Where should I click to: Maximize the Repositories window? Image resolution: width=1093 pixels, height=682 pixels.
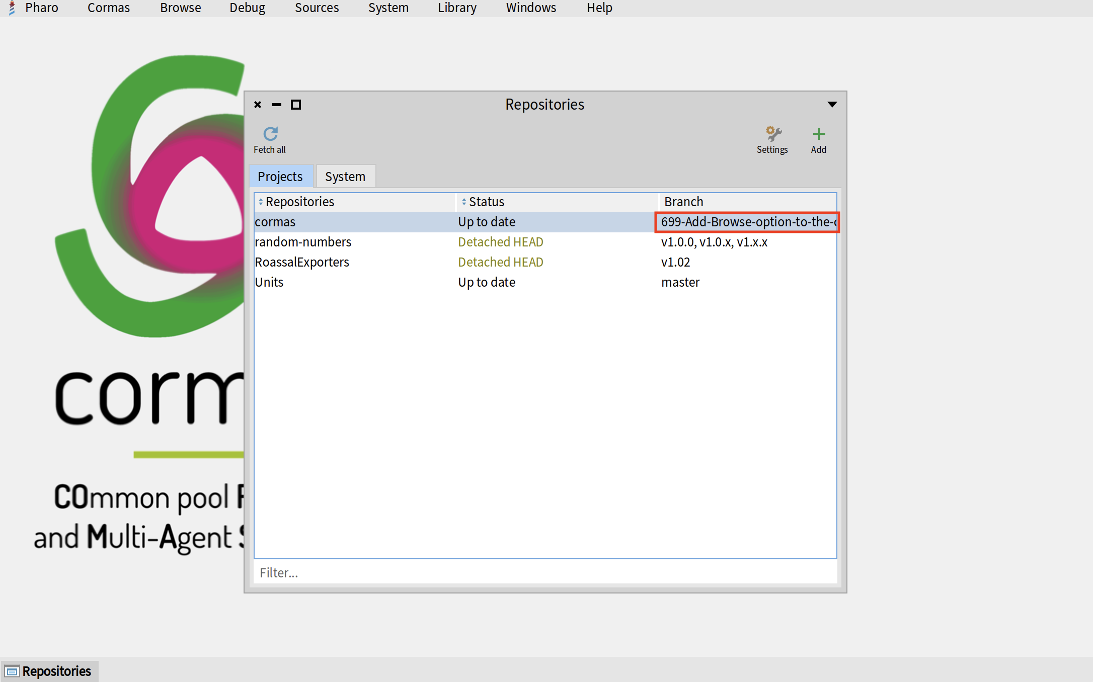(x=296, y=105)
